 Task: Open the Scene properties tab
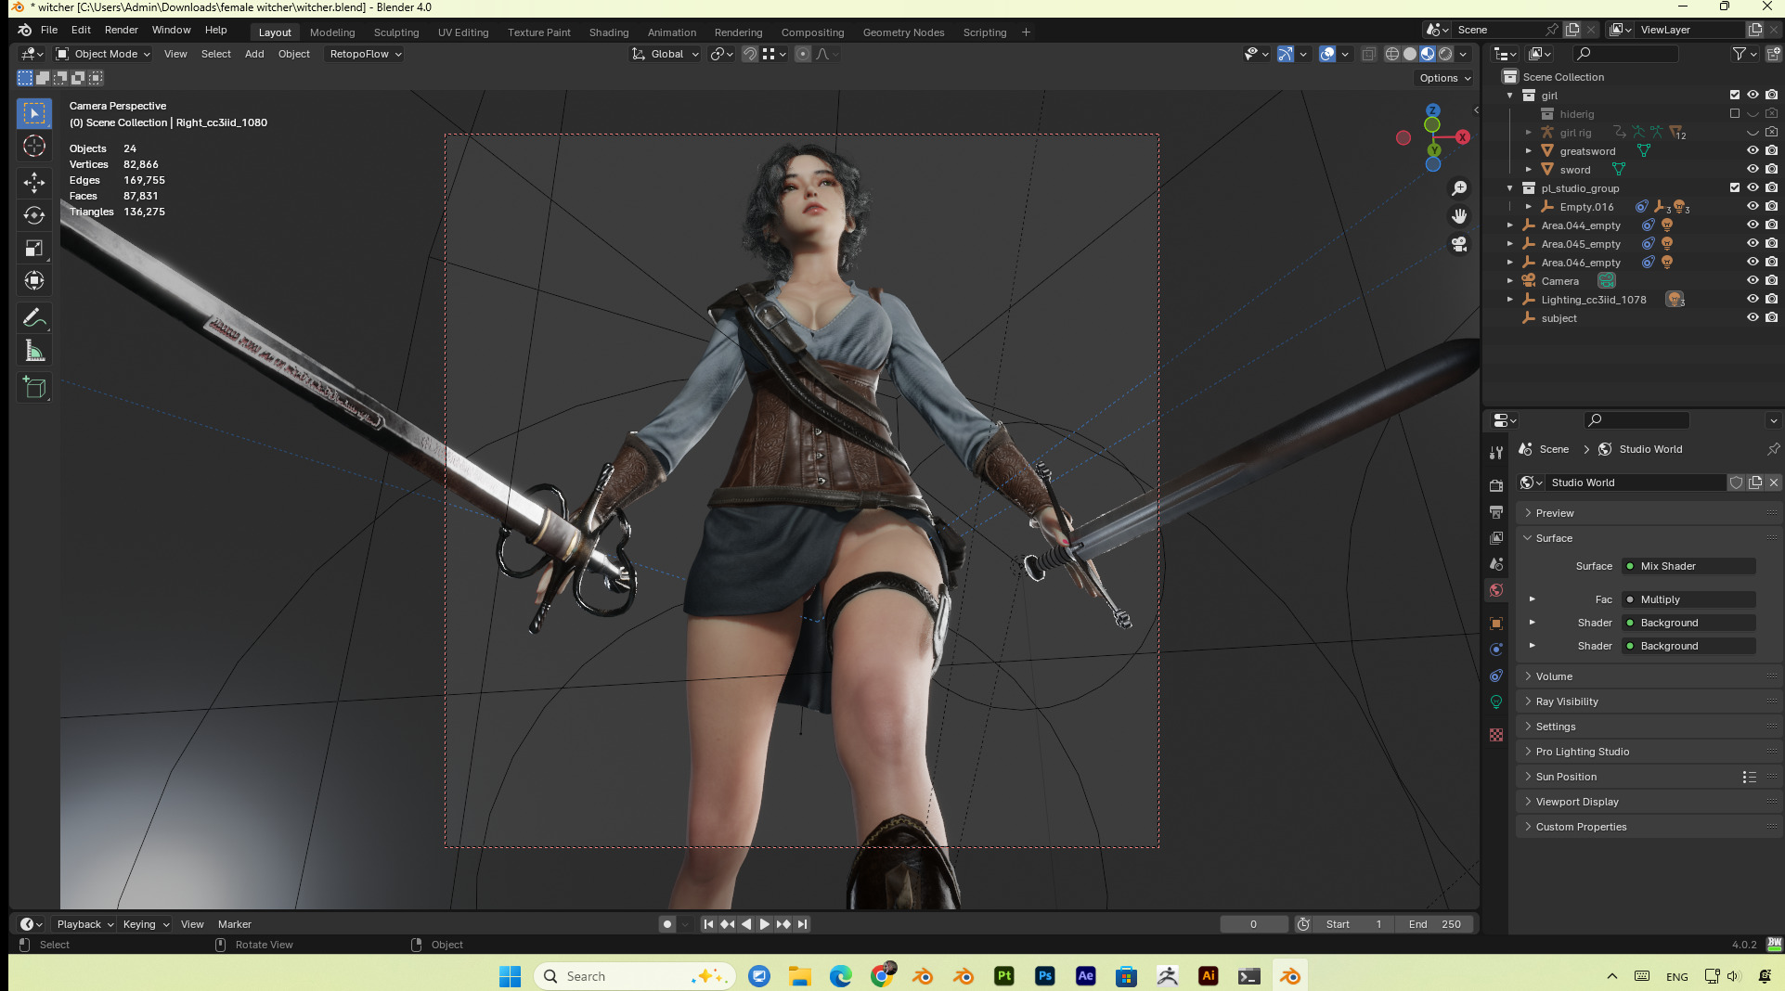click(x=1496, y=563)
